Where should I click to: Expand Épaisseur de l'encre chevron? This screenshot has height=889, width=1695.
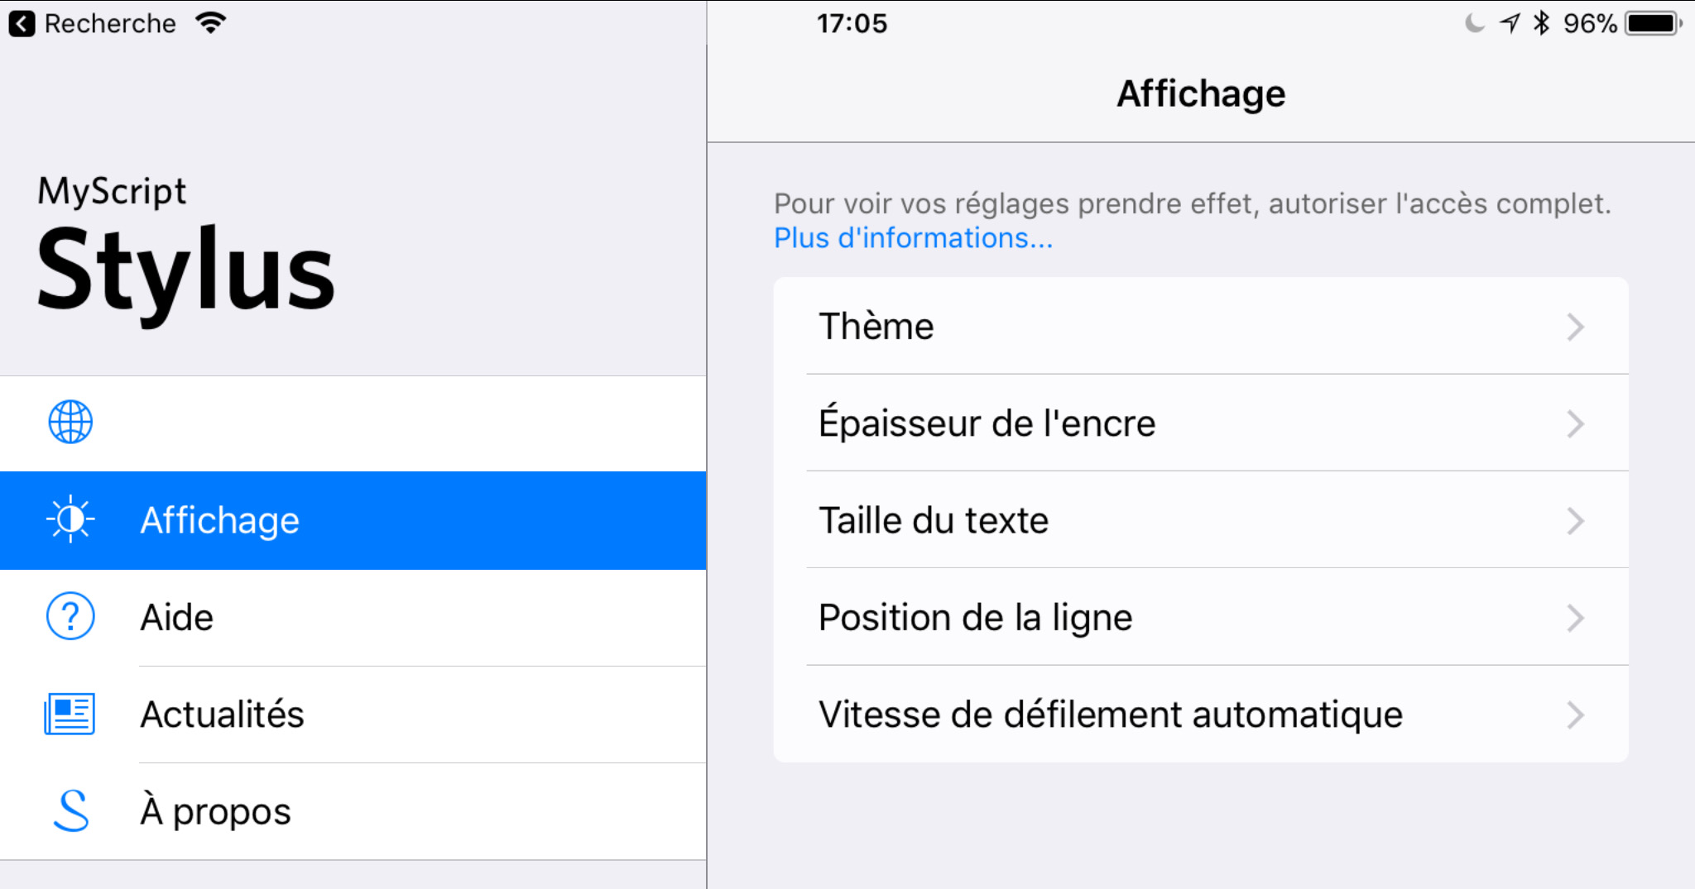point(1575,423)
